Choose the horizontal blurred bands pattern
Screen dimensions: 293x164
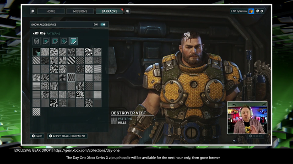[37, 86]
